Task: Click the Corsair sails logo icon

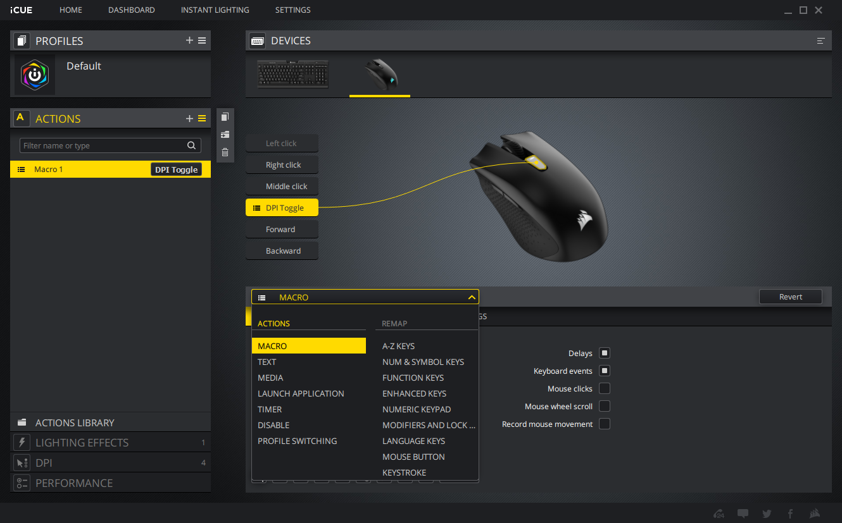Action: 815,514
